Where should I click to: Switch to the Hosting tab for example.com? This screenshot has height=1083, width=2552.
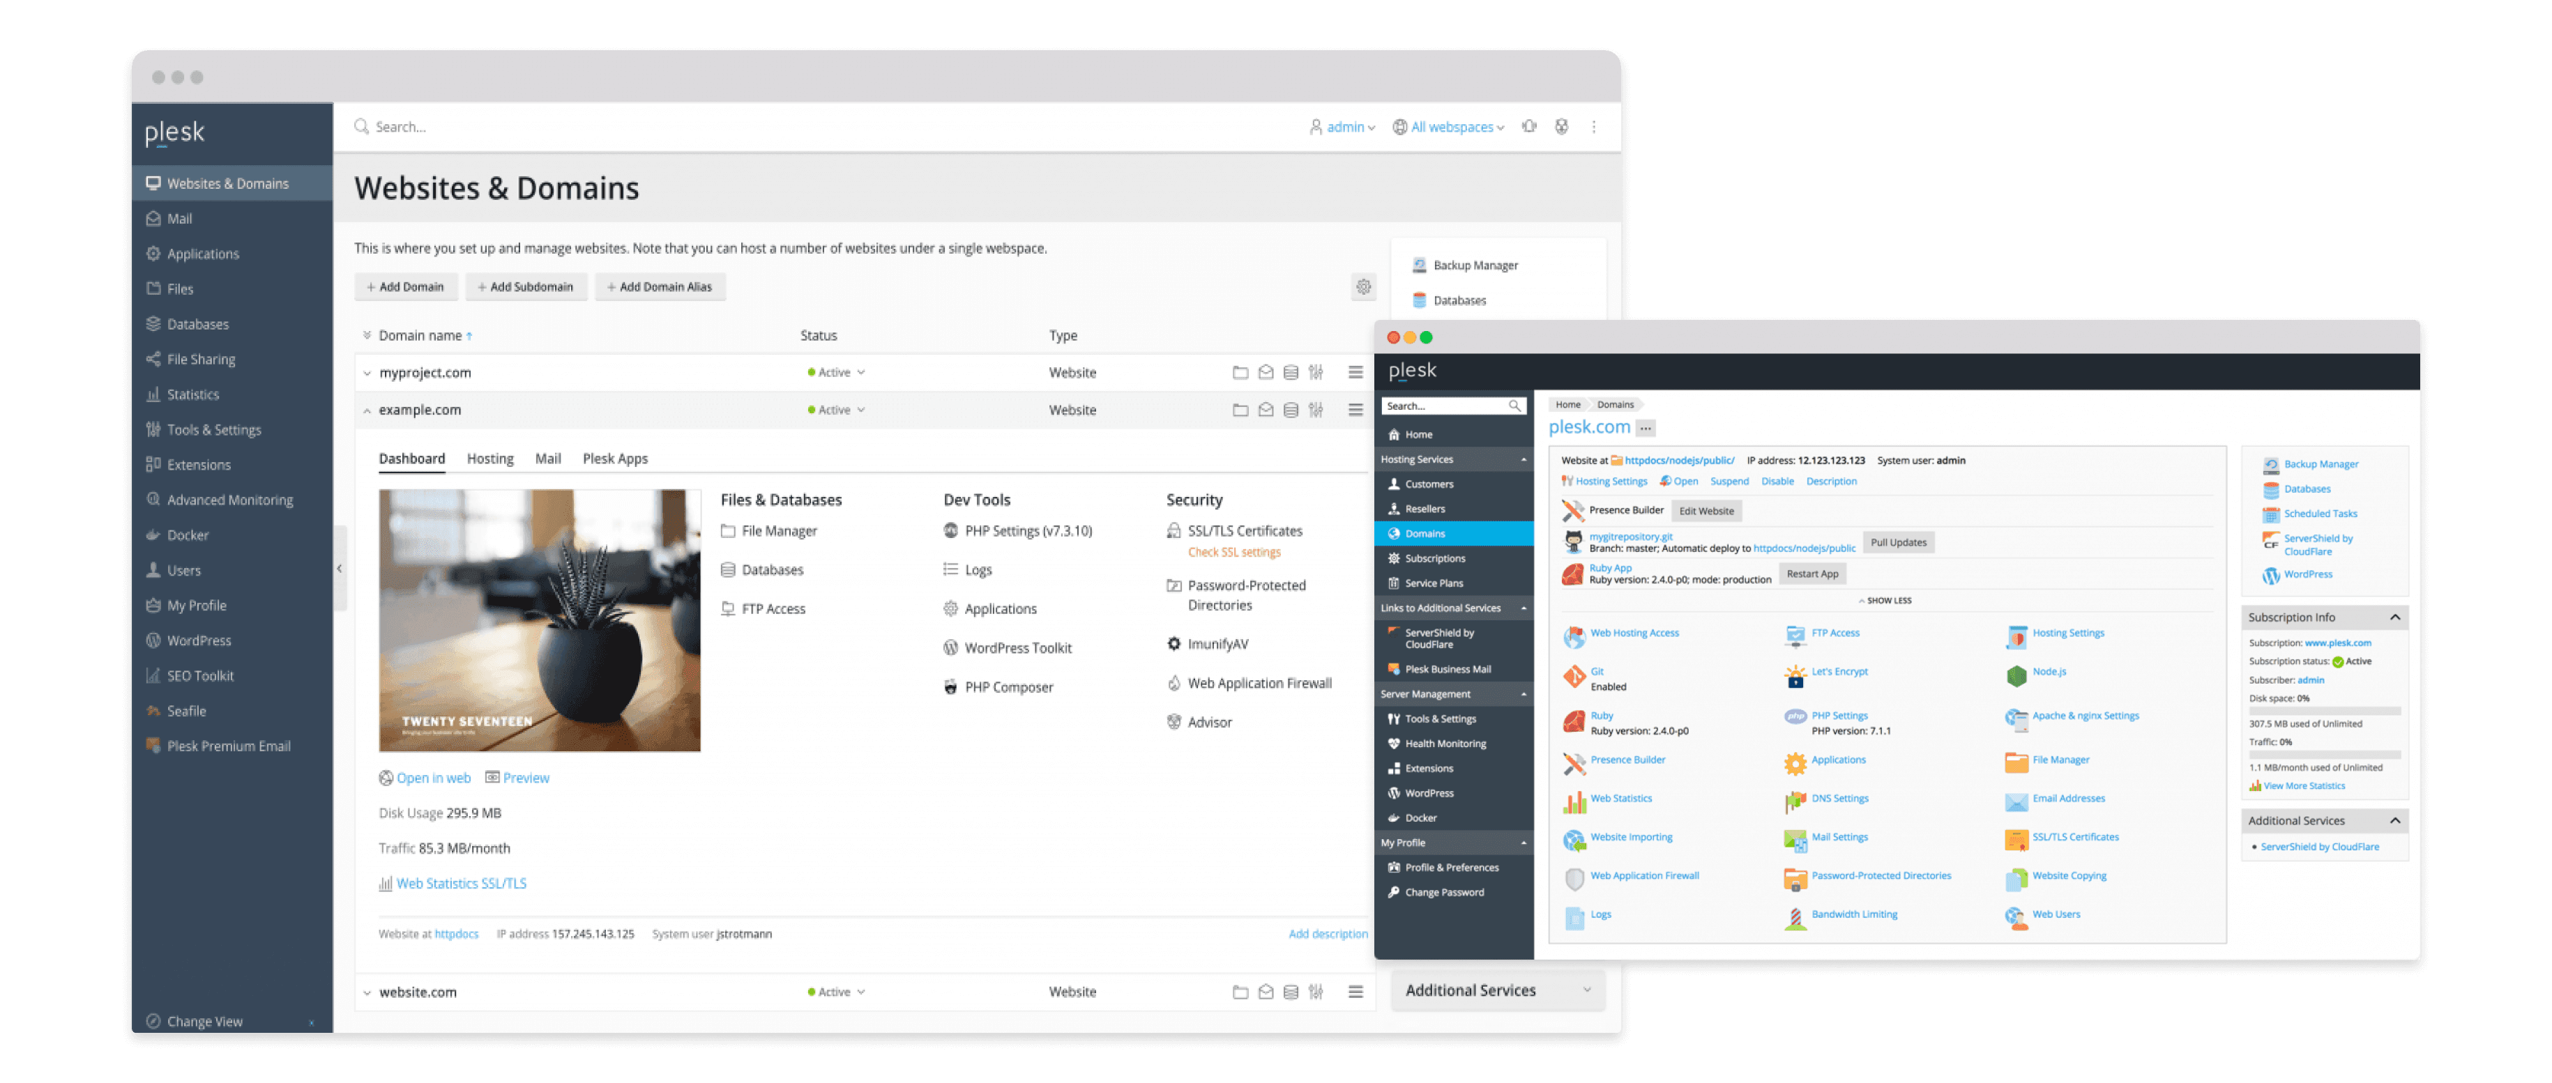(489, 459)
